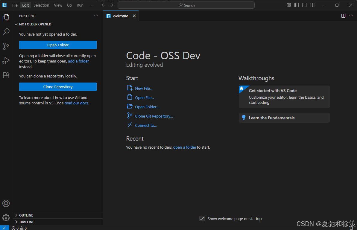Toggle the primary side bar icon
The image size is (357, 230).
(297, 5)
